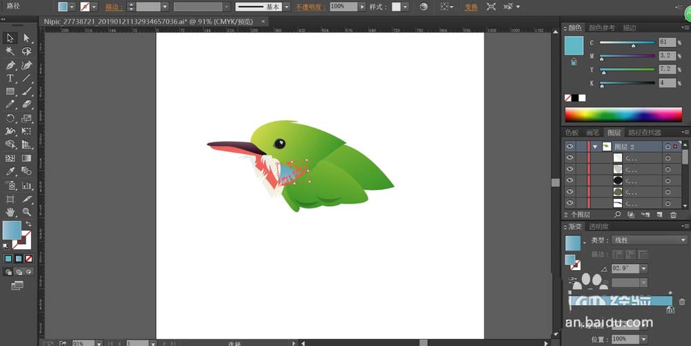
Task: Switch to the 描边 panel tab
Action: (x=630, y=28)
